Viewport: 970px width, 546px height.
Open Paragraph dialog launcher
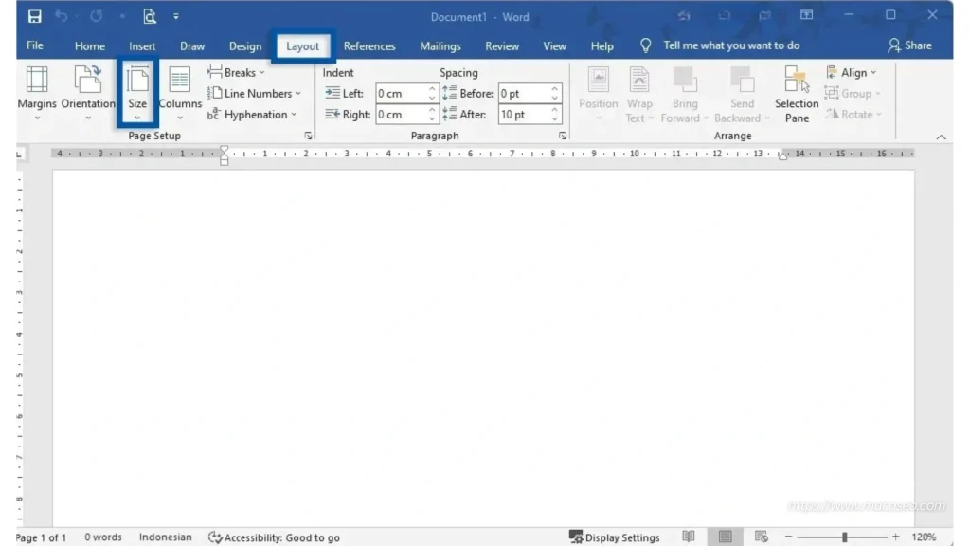point(563,136)
